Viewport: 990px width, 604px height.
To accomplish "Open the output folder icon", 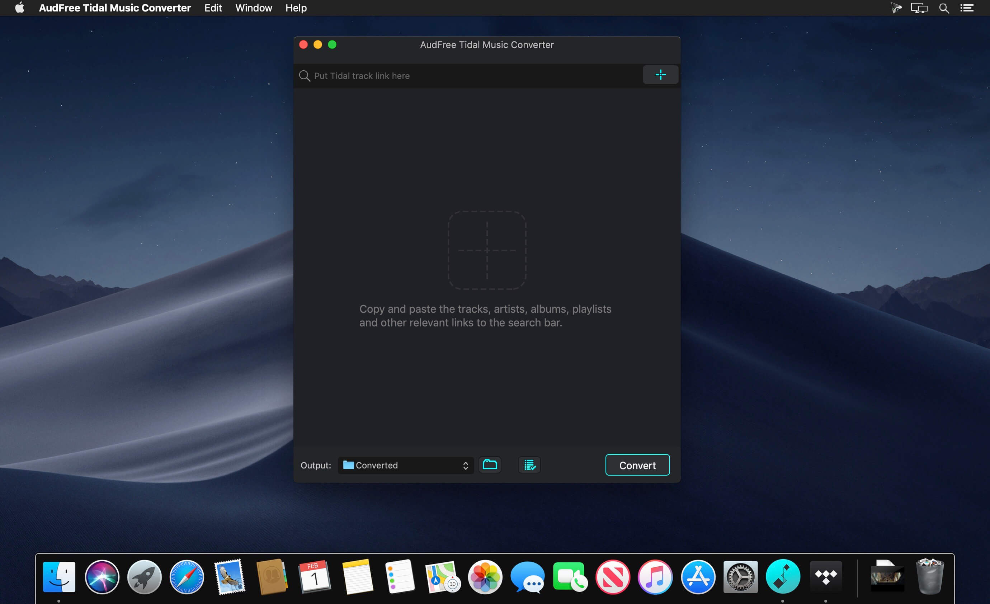I will (490, 465).
